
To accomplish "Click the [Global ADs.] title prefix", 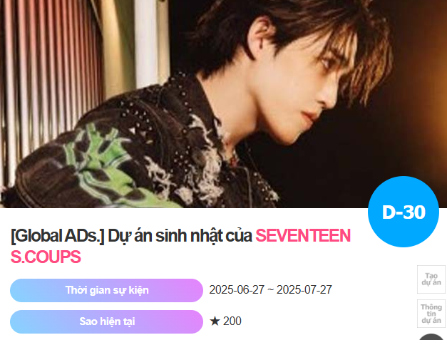I will 57,236.
